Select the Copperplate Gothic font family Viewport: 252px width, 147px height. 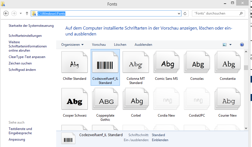[105, 104]
